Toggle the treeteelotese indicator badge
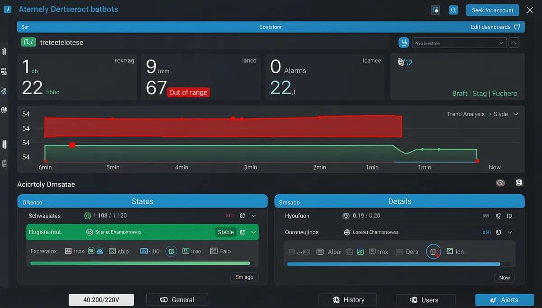This screenshot has width=542, height=308. tap(28, 41)
